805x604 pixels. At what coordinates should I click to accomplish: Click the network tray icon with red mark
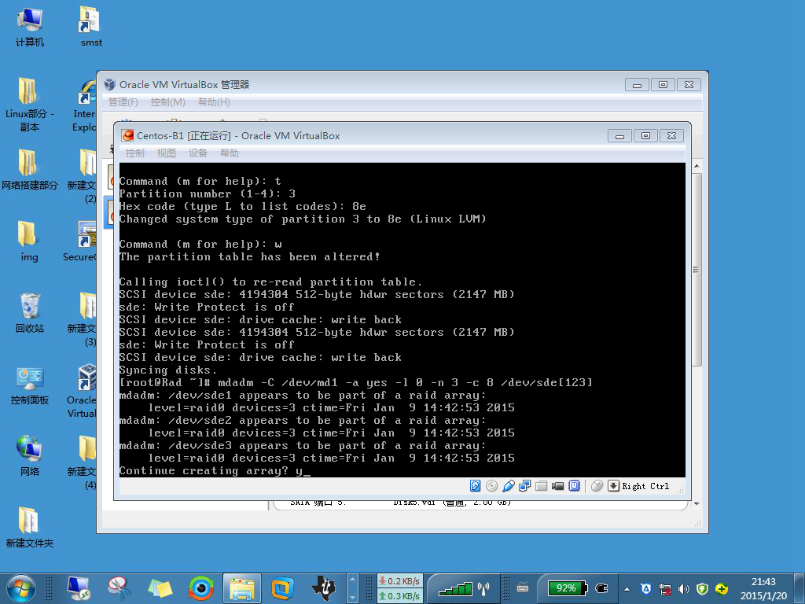(x=665, y=589)
